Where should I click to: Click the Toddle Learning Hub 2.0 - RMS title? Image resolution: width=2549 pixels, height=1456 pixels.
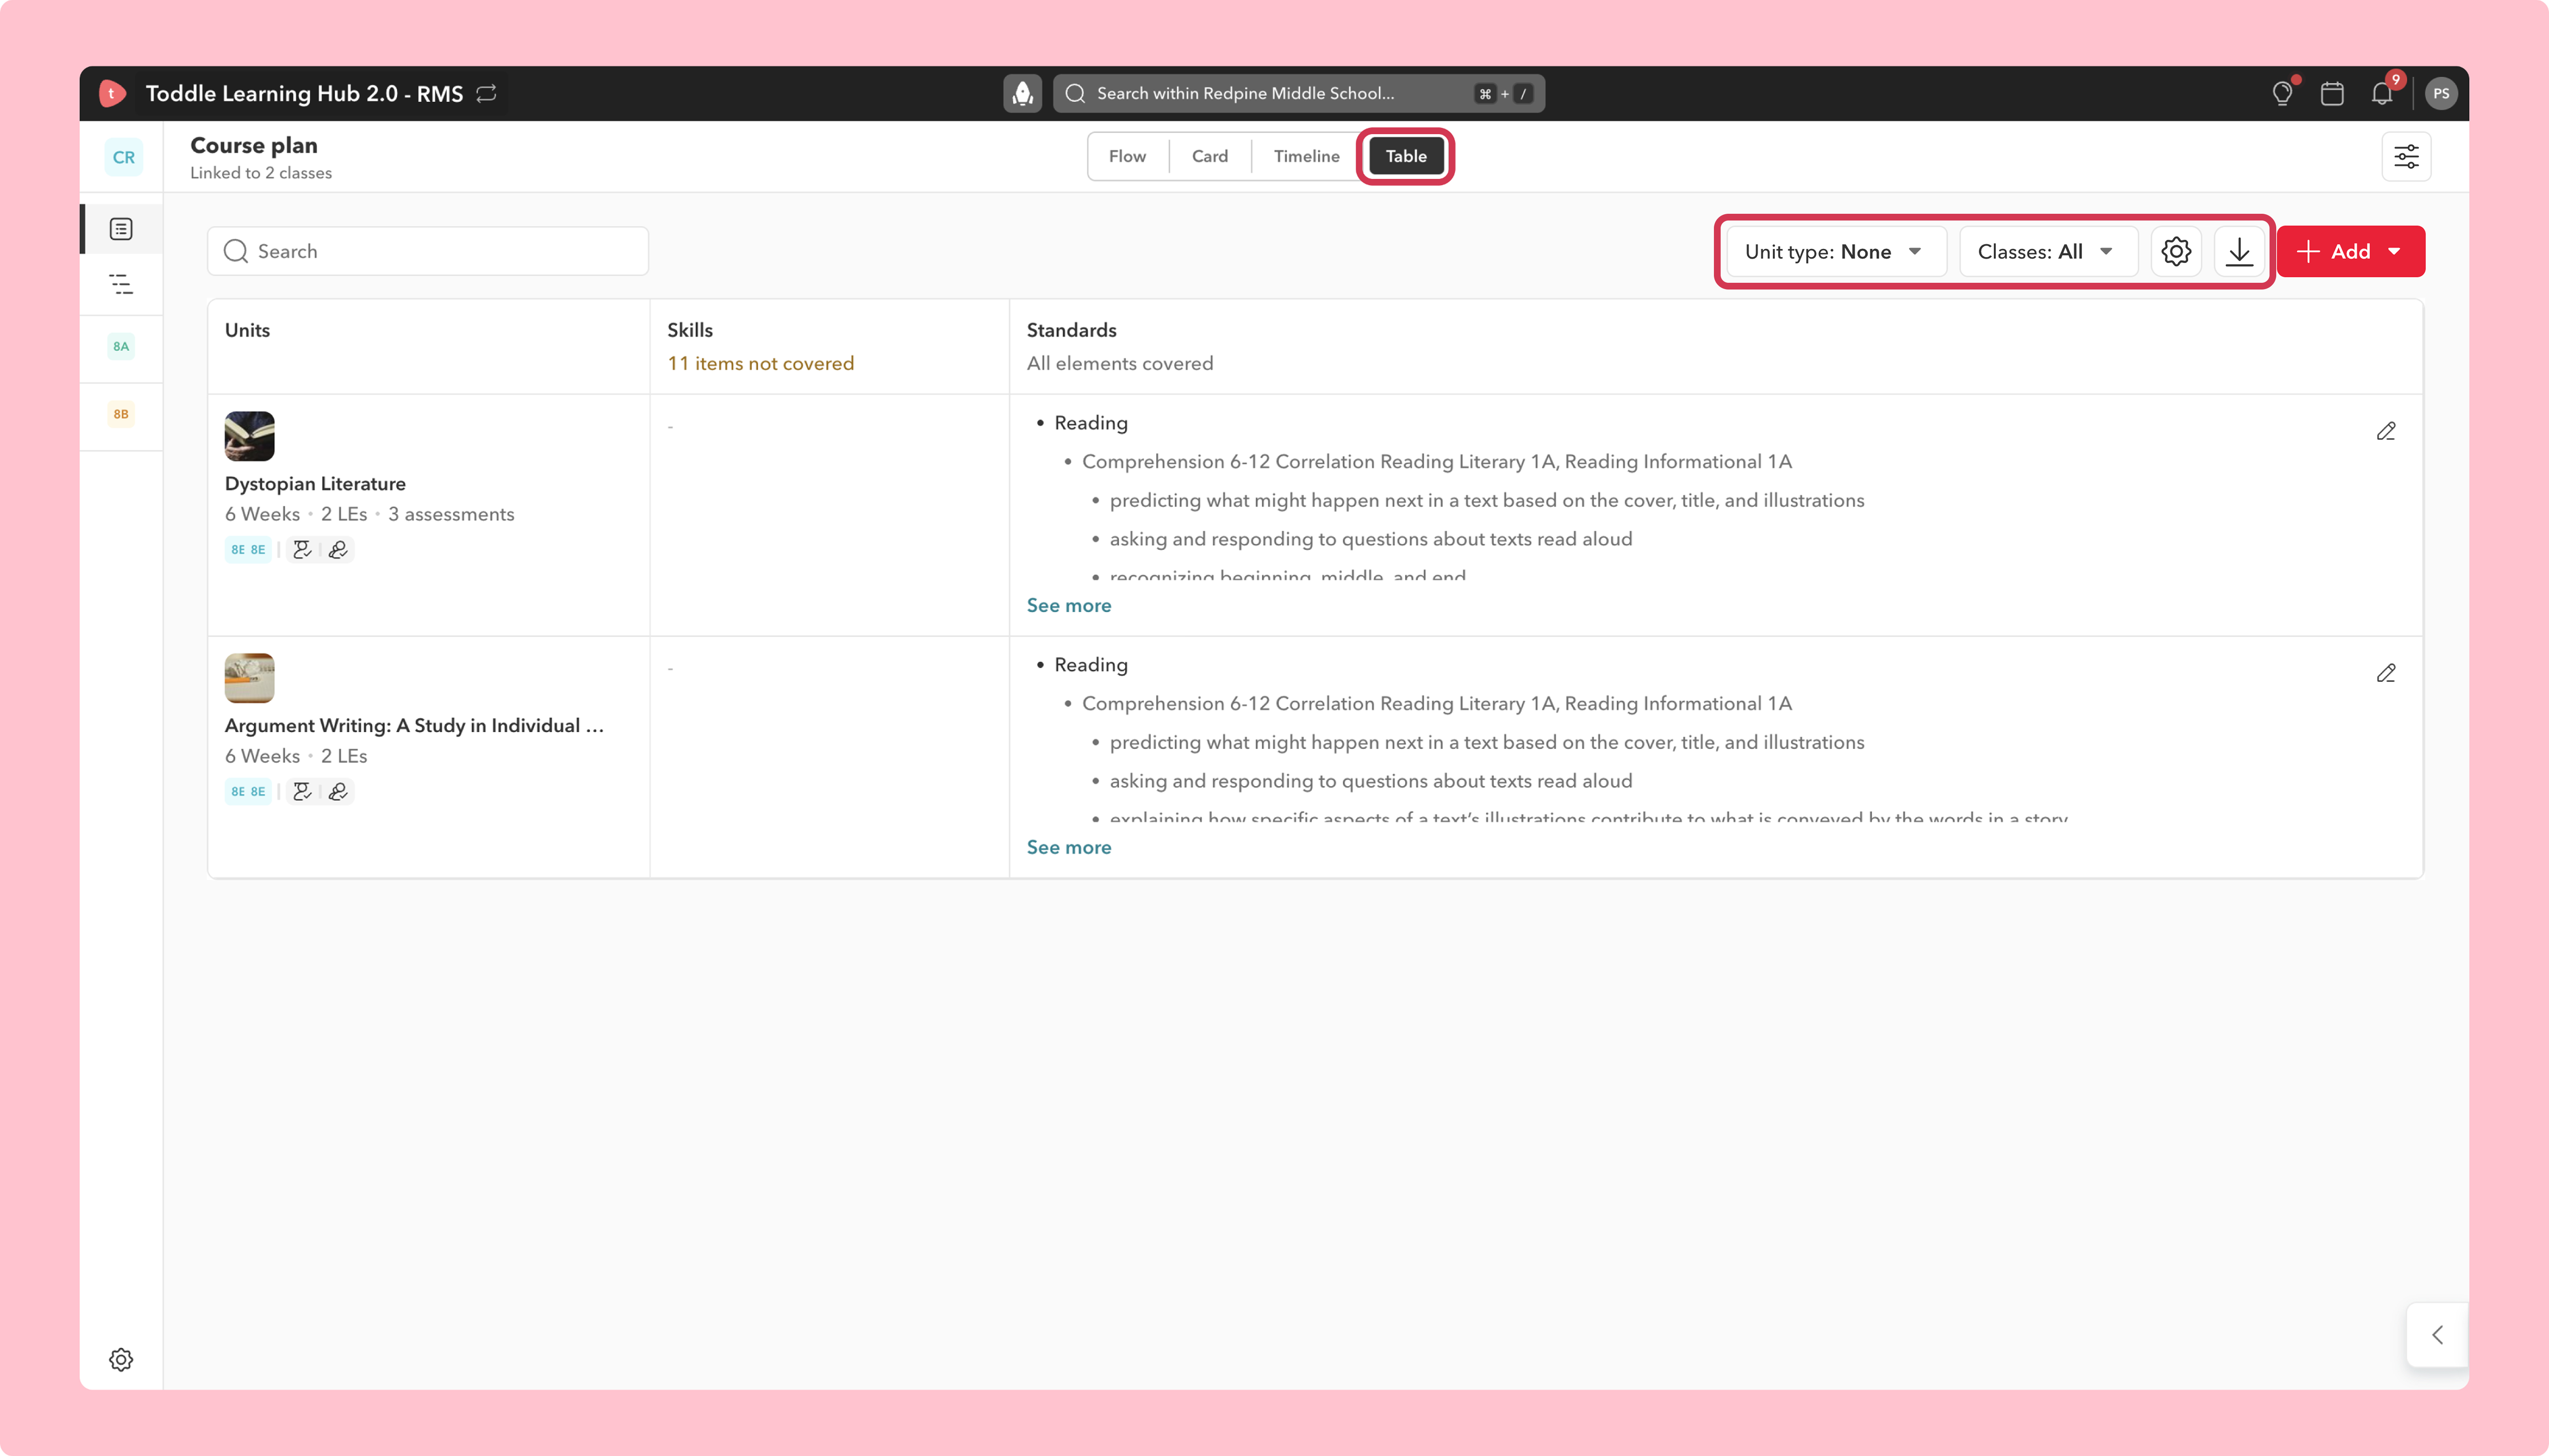pos(304,93)
